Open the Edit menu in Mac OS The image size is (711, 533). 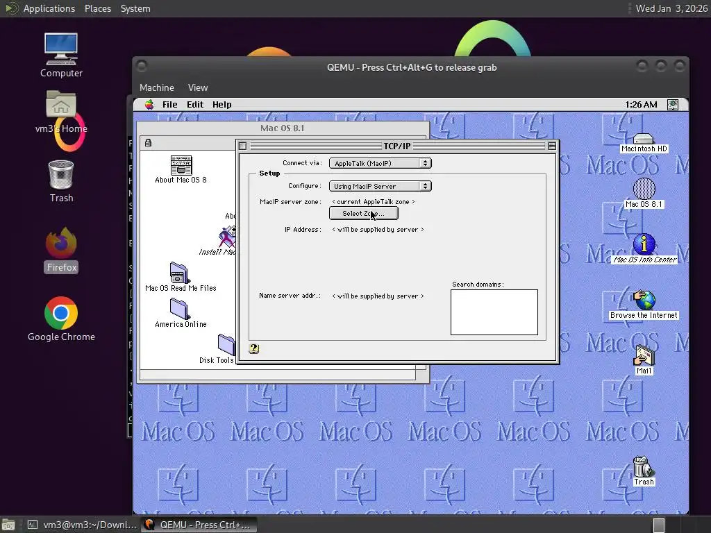point(195,105)
